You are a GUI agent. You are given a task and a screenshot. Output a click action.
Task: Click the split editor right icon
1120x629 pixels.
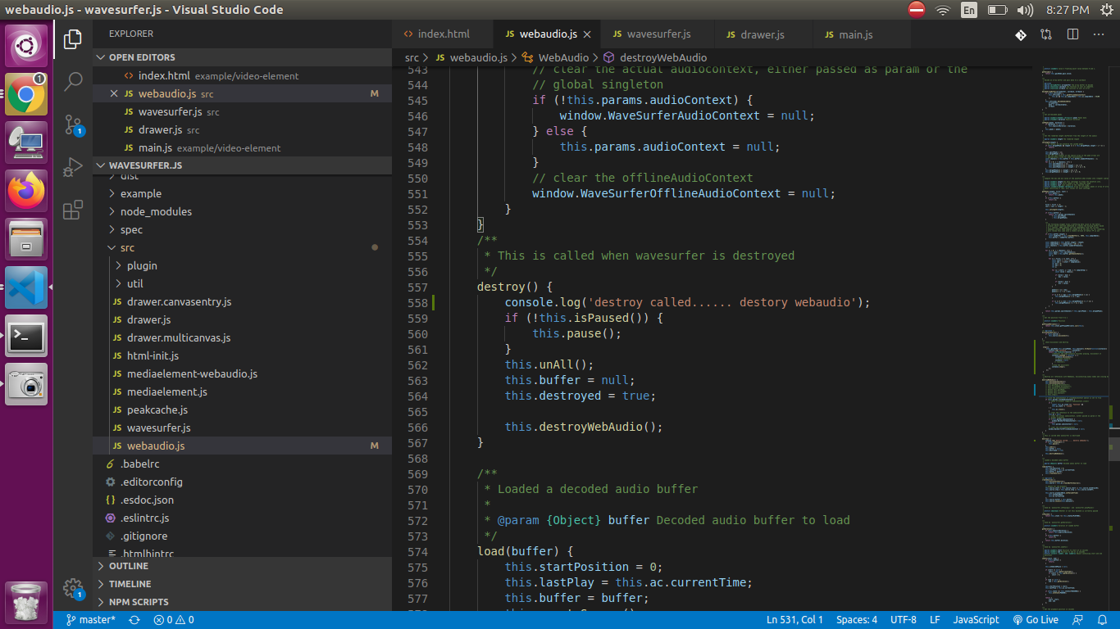tap(1072, 34)
